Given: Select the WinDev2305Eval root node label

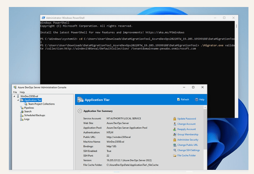Looking at the screenshot, I should click(x=29, y=96).
